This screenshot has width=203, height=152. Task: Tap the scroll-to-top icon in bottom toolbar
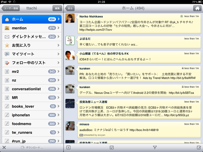[x=69, y=148]
